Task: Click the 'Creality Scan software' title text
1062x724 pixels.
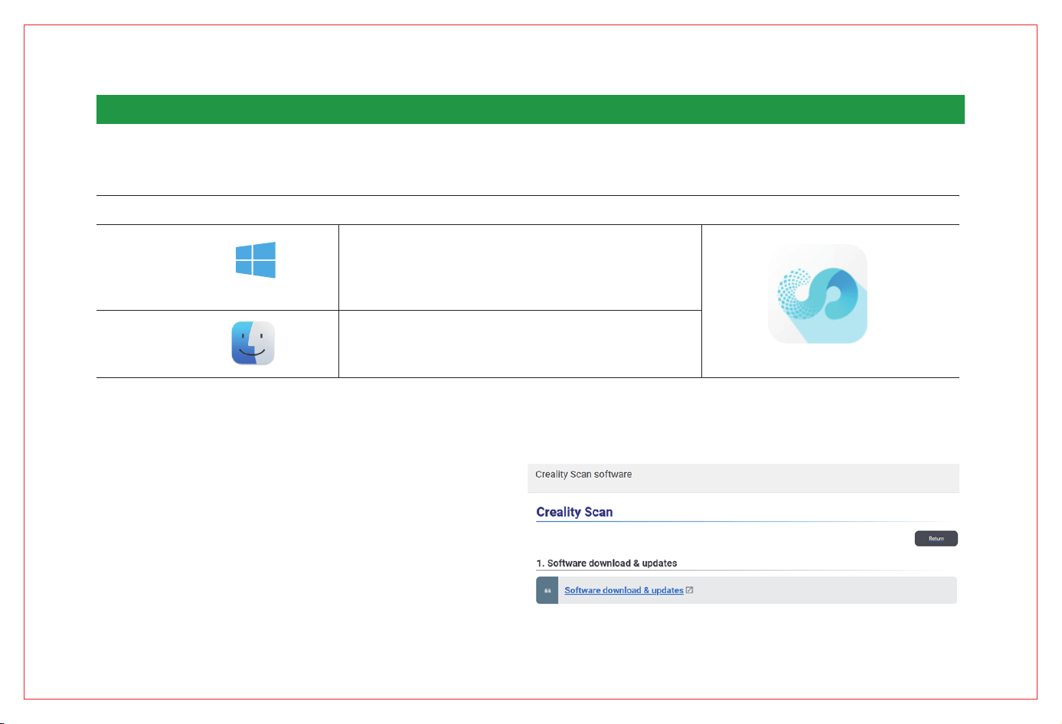Action: tap(583, 475)
